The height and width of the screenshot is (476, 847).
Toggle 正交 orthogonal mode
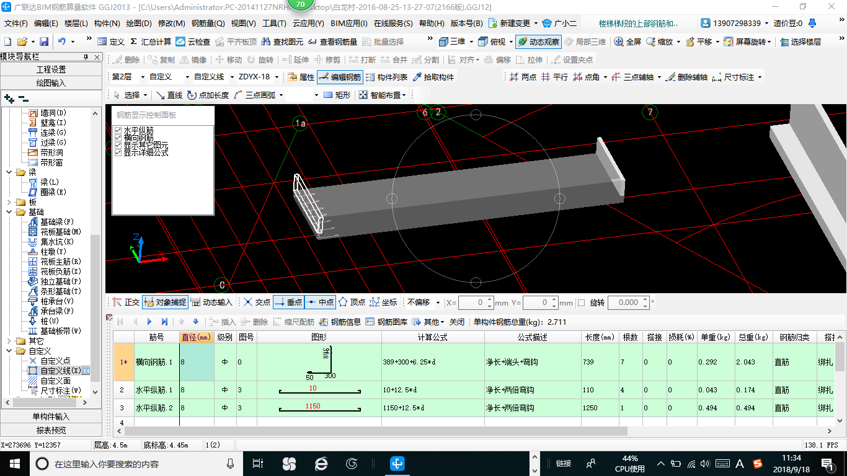pyautogui.click(x=125, y=302)
